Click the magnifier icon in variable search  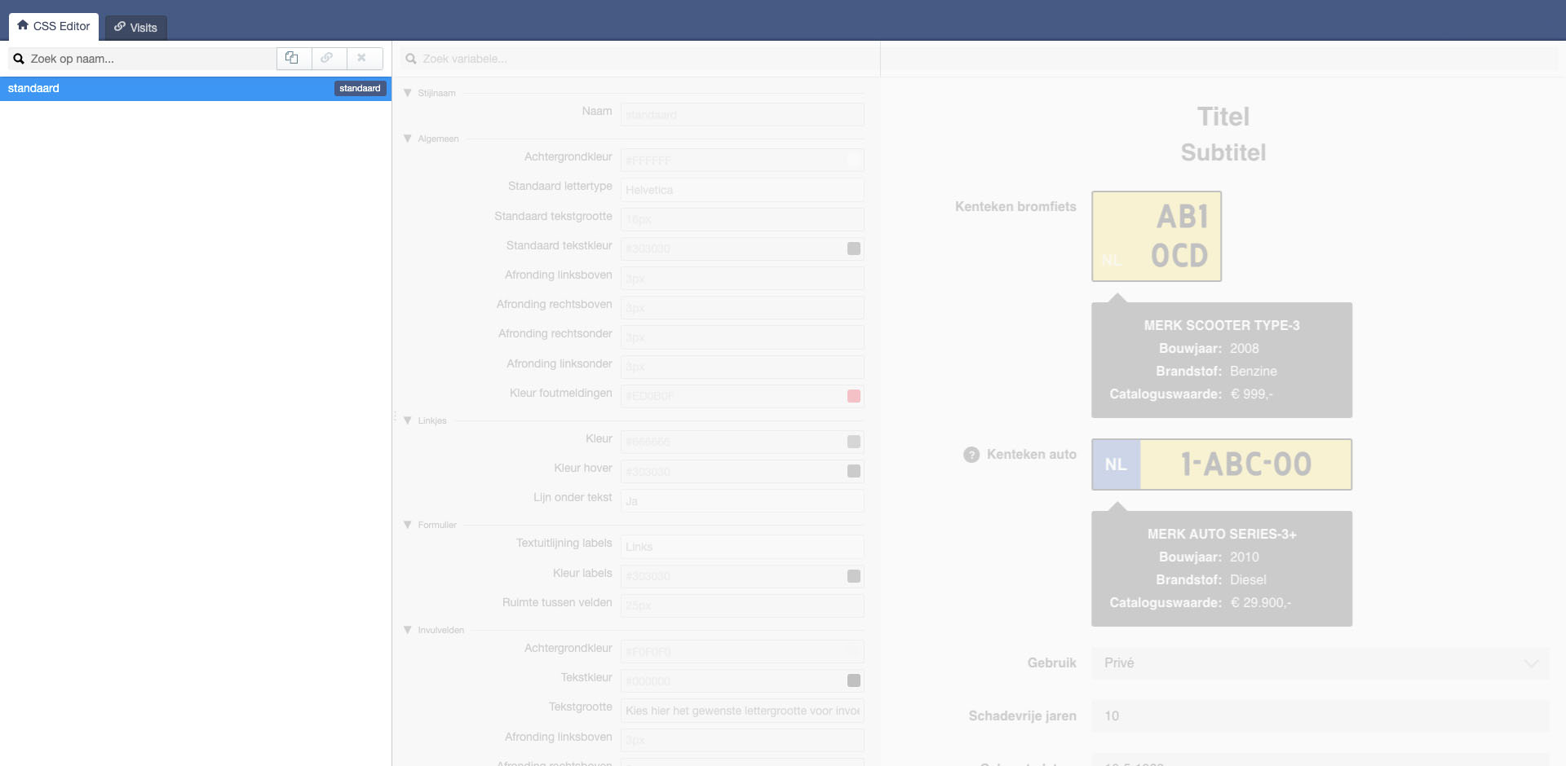[x=411, y=59]
